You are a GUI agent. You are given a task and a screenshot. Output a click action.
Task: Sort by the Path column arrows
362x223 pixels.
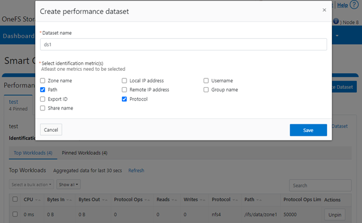click(x=259, y=200)
